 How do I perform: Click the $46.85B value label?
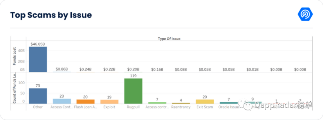pyautogui.click(x=38, y=44)
